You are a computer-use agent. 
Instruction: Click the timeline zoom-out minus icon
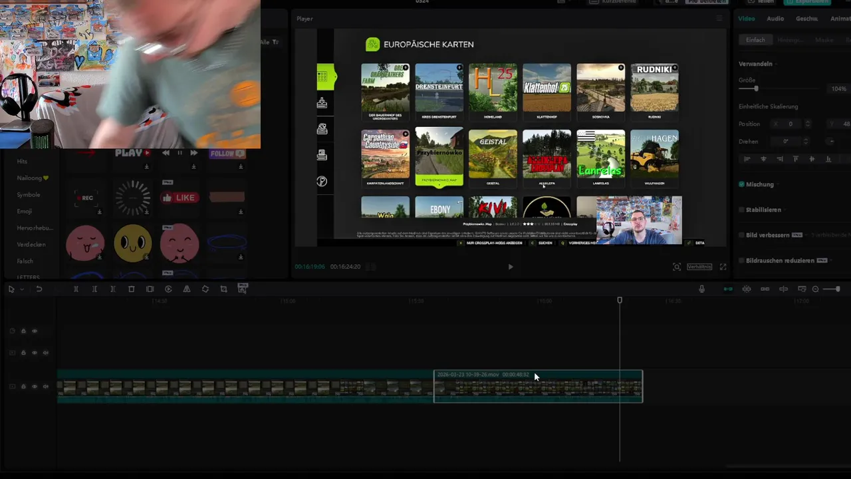tap(816, 289)
